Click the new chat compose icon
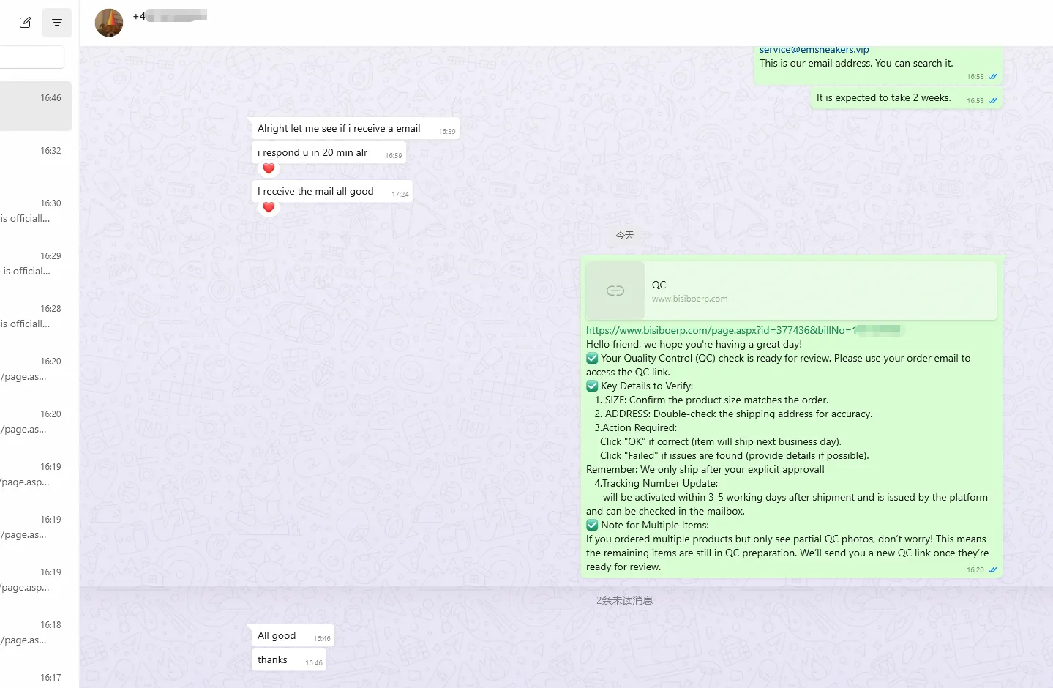Image resolution: width=1053 pixels, height=688 pixels. point(25,23)
